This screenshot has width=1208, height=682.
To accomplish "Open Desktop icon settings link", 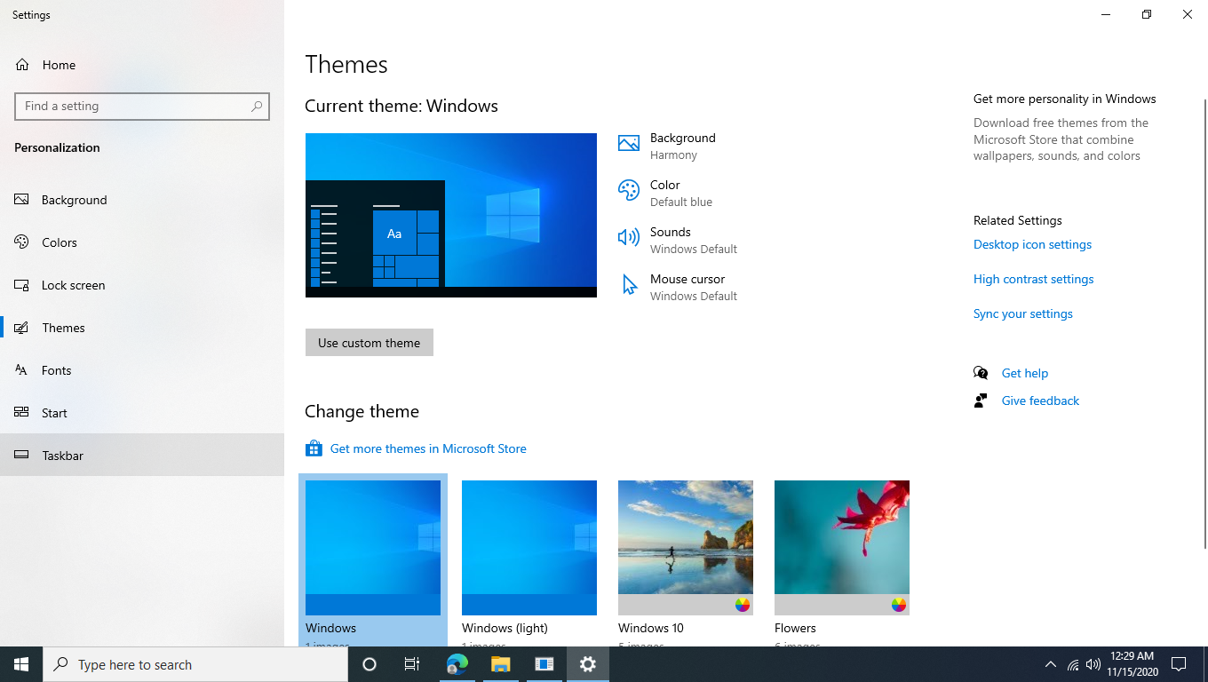I will (1032, 244).
